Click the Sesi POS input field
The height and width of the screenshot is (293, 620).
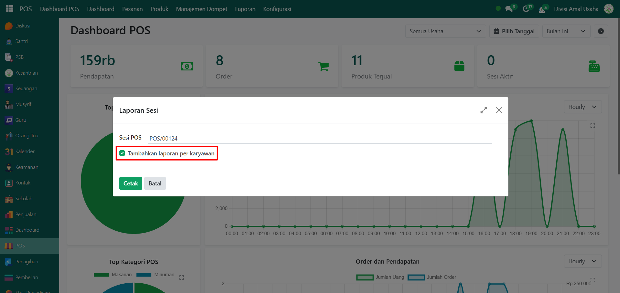pos(320,138)
